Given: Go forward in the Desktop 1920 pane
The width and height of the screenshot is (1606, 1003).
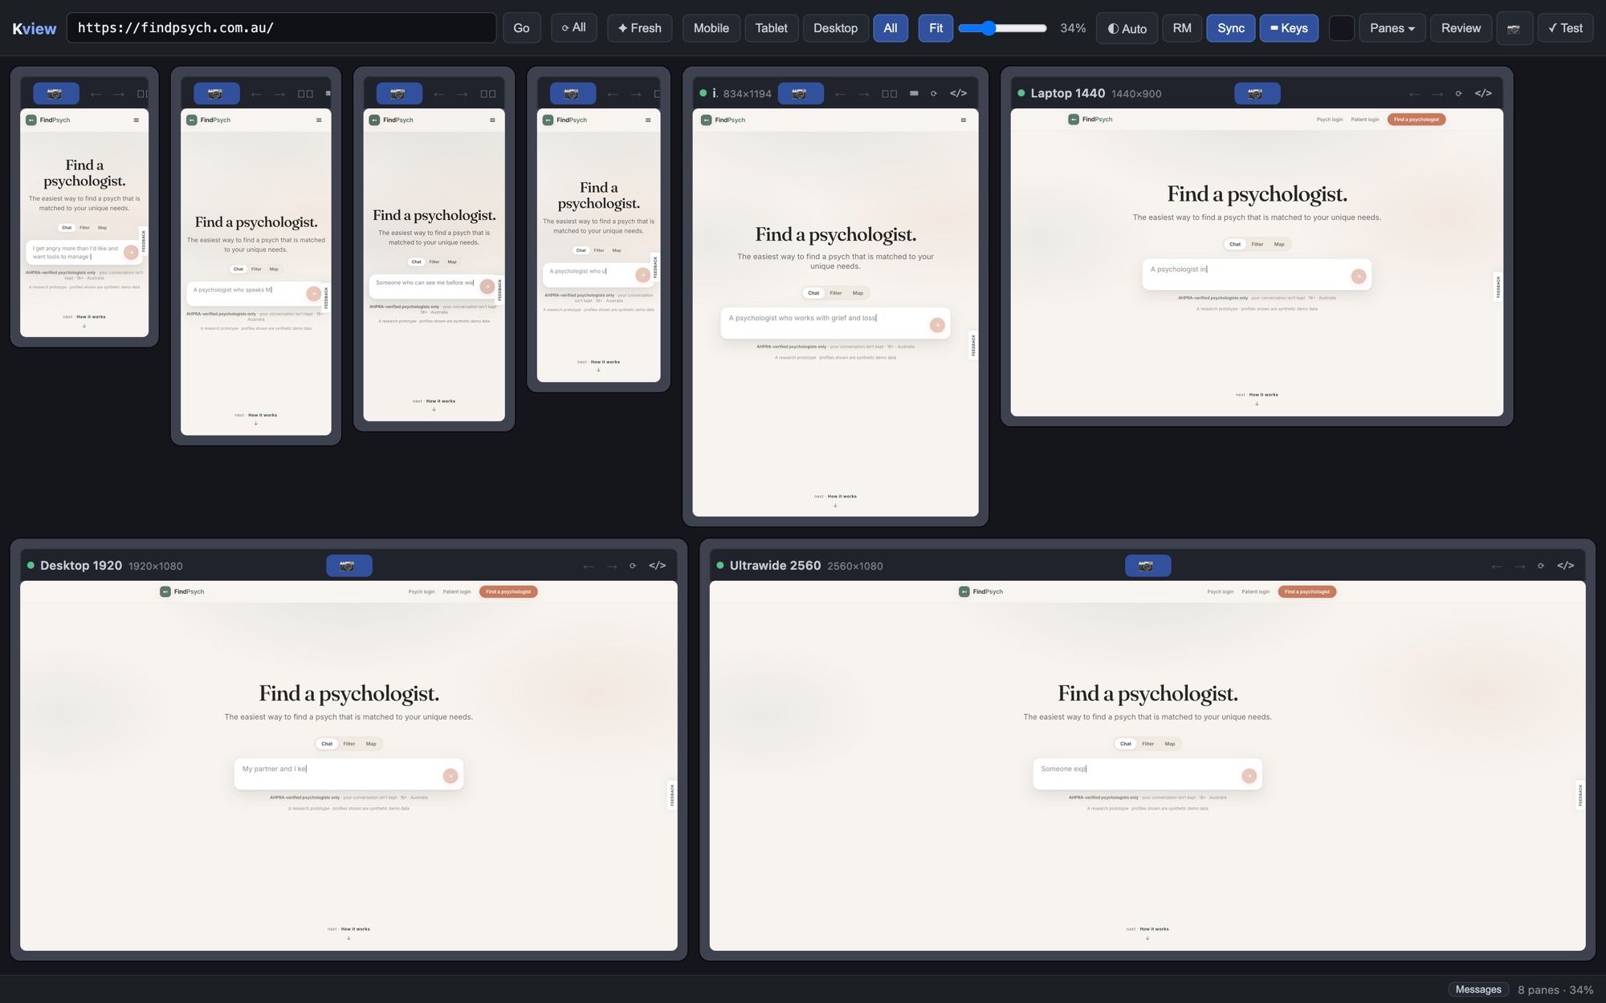Looking at the screenshot, I should tap(612, 566).
